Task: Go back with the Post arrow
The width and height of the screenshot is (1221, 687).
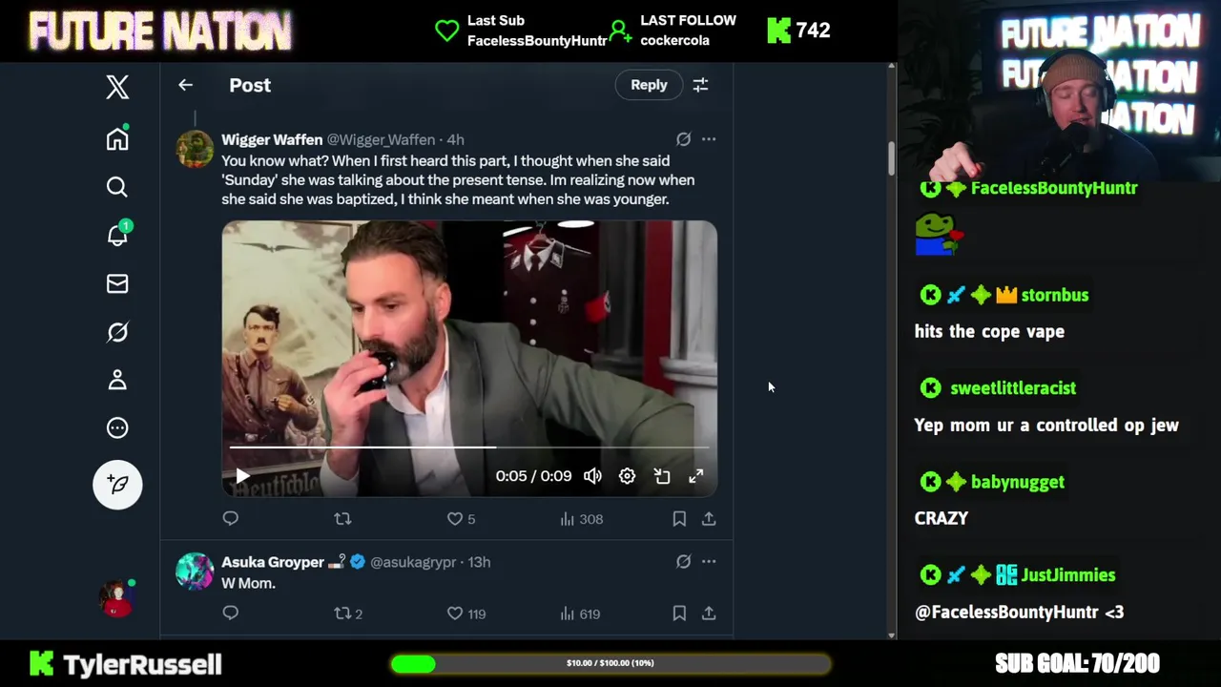Action: [x=185, y=85]
